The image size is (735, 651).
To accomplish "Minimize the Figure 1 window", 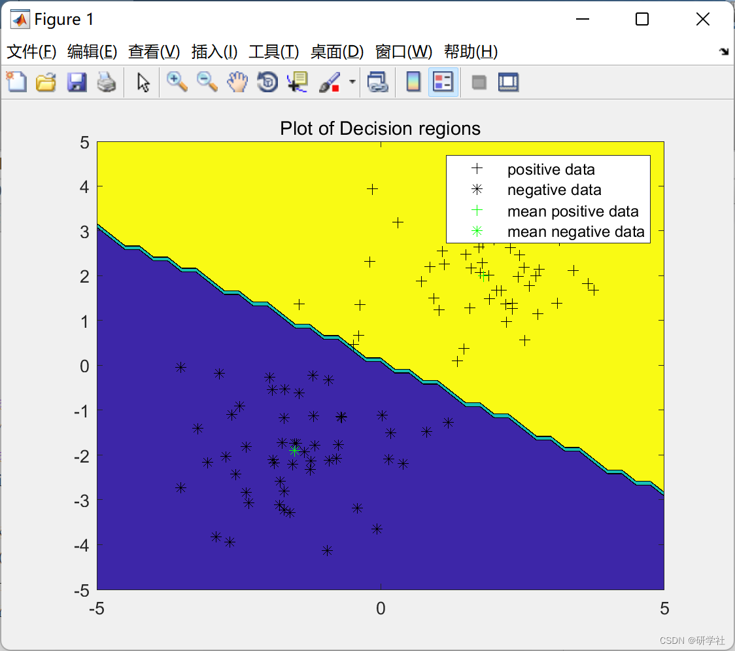I will coord(582,19).
